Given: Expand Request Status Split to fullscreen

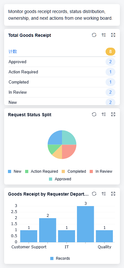Looking at the screenshot, I should coord(113,114).
